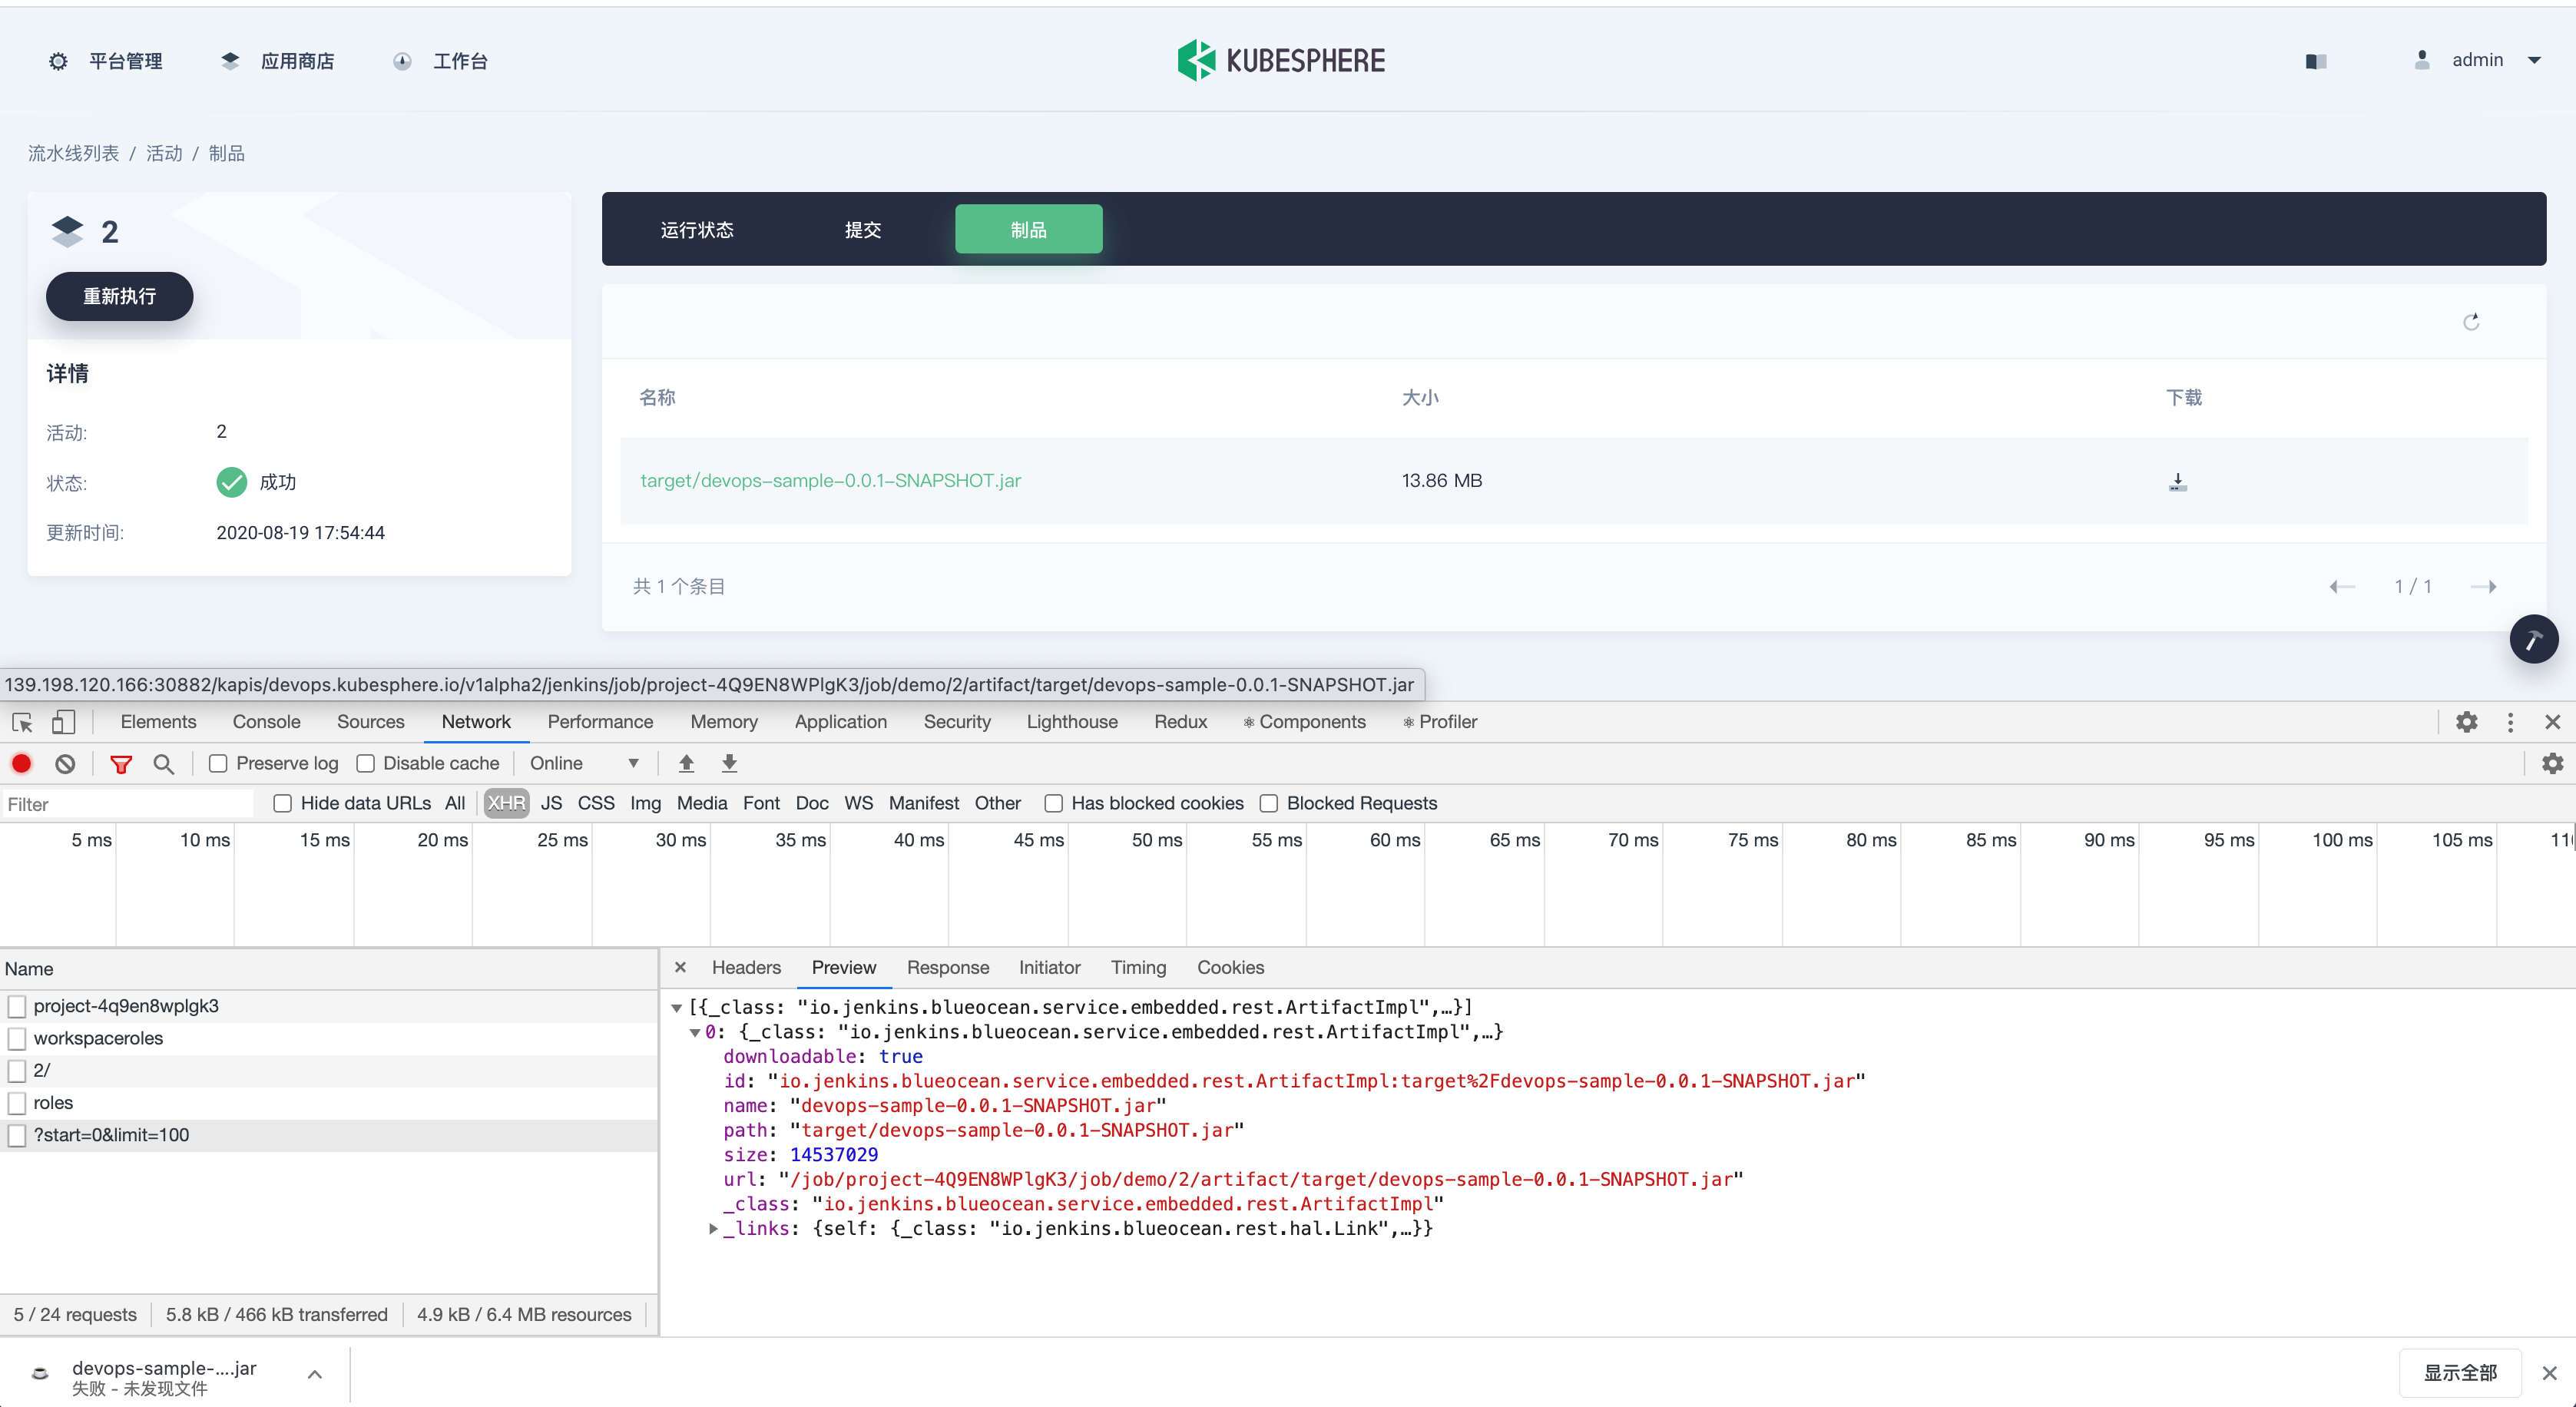Check Hide data URLs

[x=283, y=803]
